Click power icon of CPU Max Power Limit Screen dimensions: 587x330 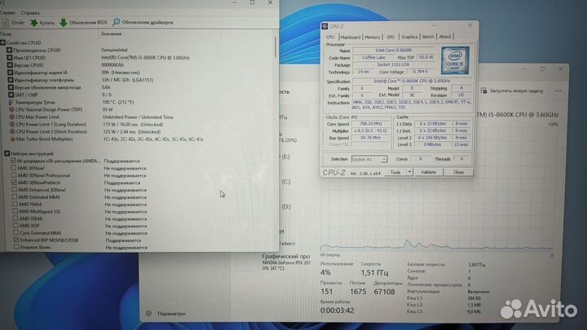pyautogui.click(x=12, y=117)
